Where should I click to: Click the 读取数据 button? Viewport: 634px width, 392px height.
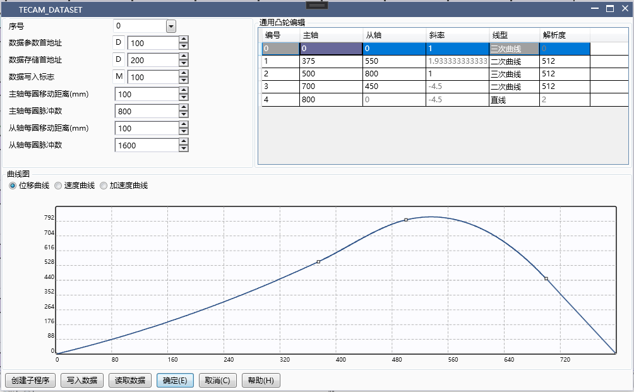point(130,381)
